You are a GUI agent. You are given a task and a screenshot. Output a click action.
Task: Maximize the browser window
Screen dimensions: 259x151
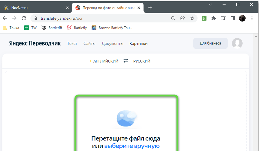coord(238,5)
